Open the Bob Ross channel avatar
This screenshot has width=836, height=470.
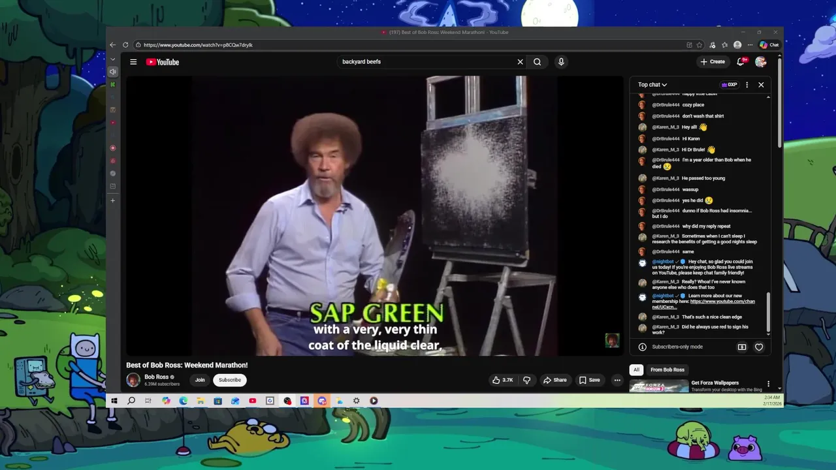click(x=133, y=380)
